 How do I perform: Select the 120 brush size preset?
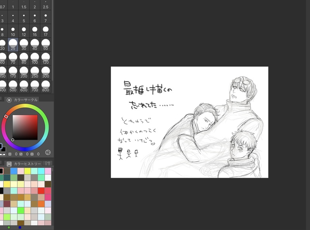[45, 59]
